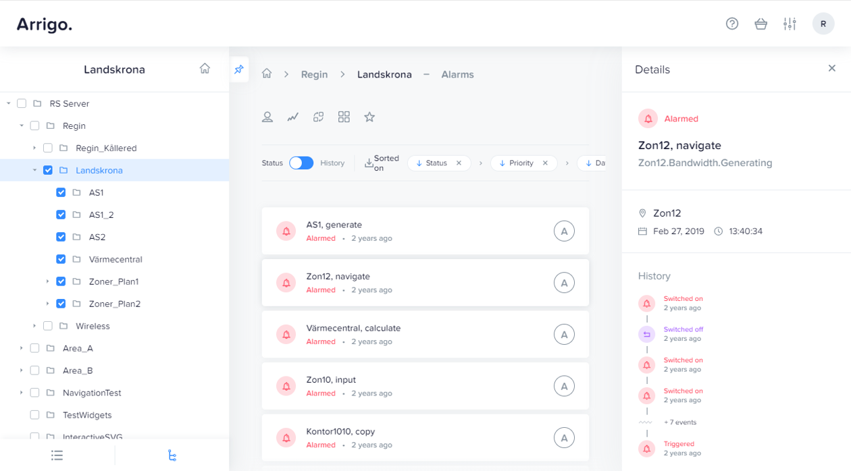Open the basket icon in header
The width and height of the screenshot is (851, 471).
[761, 24]
